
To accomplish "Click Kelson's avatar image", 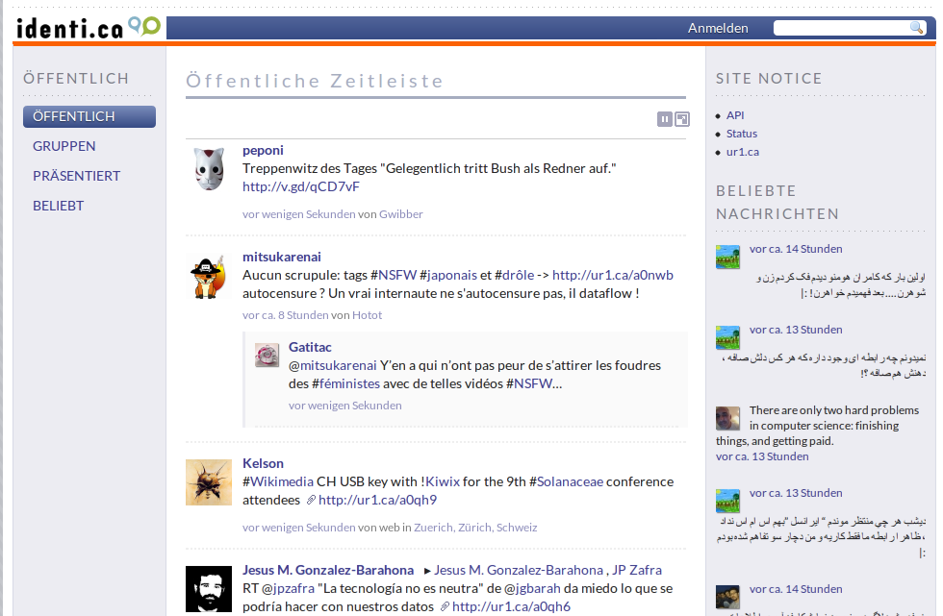I will click(209, 482).
